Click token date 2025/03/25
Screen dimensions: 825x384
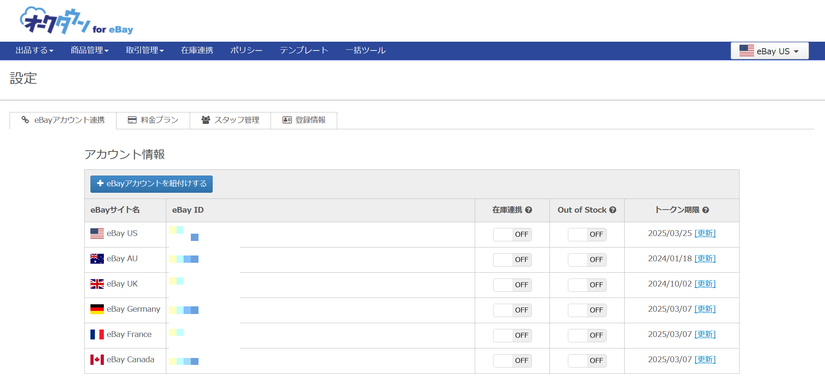click(x=670, y=233)
